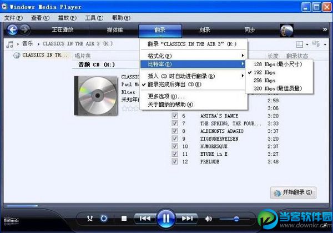Open view options dropdown arrow
The image size is (333, 233).
click(325, 44)
